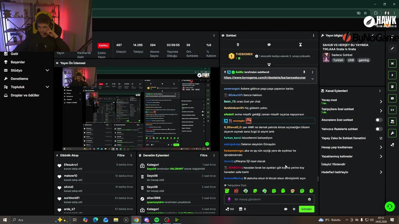Click the Gönder button
399x224 pixels.
(x=306, y=209)
